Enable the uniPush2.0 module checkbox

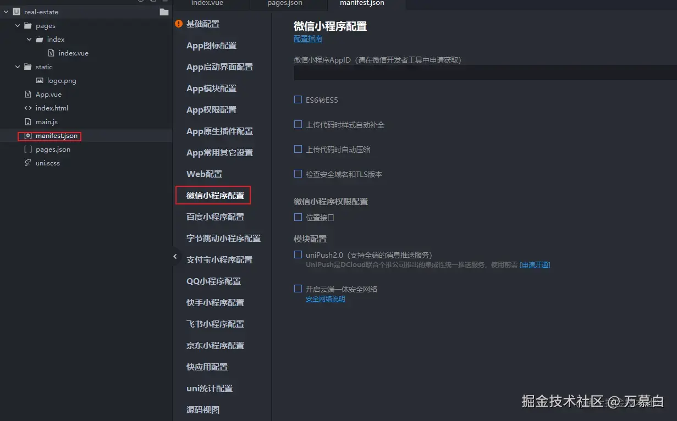298,254
